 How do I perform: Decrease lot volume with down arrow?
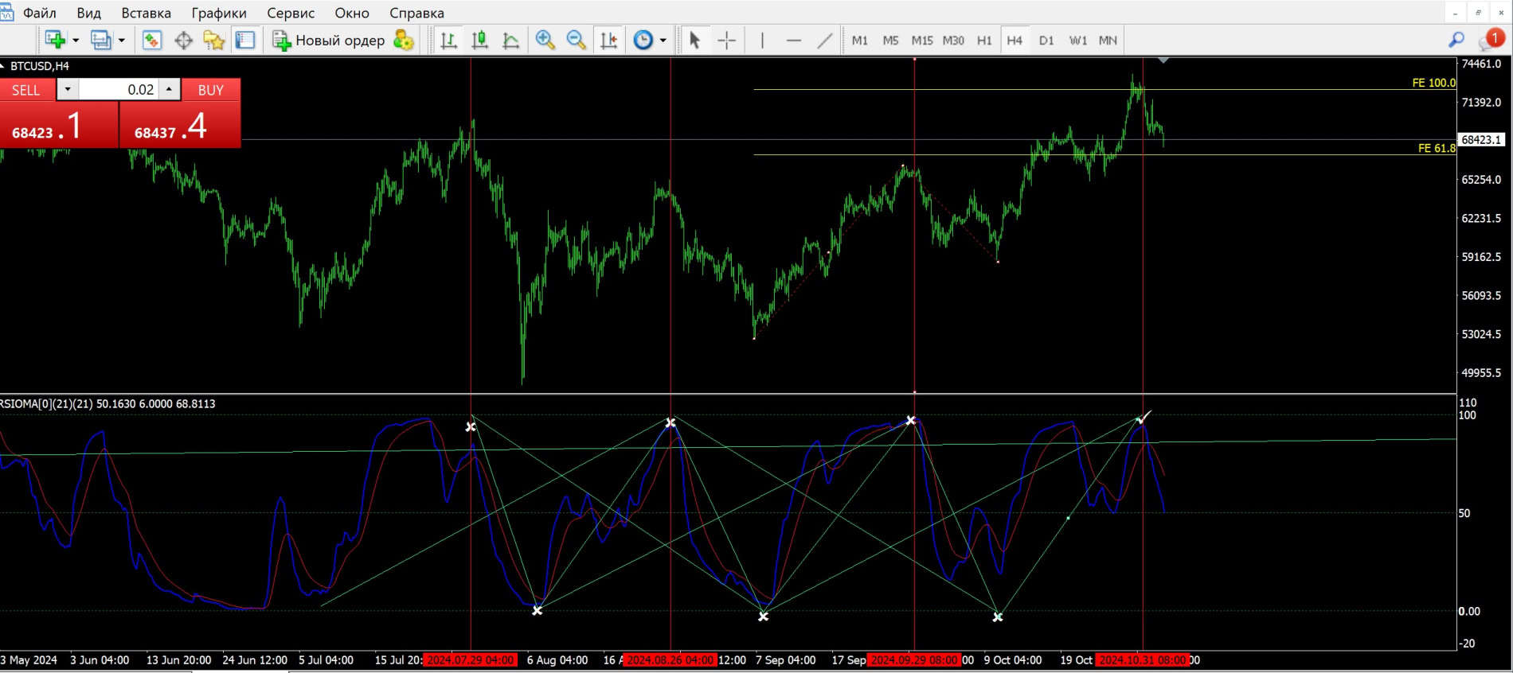click(68, 90)
